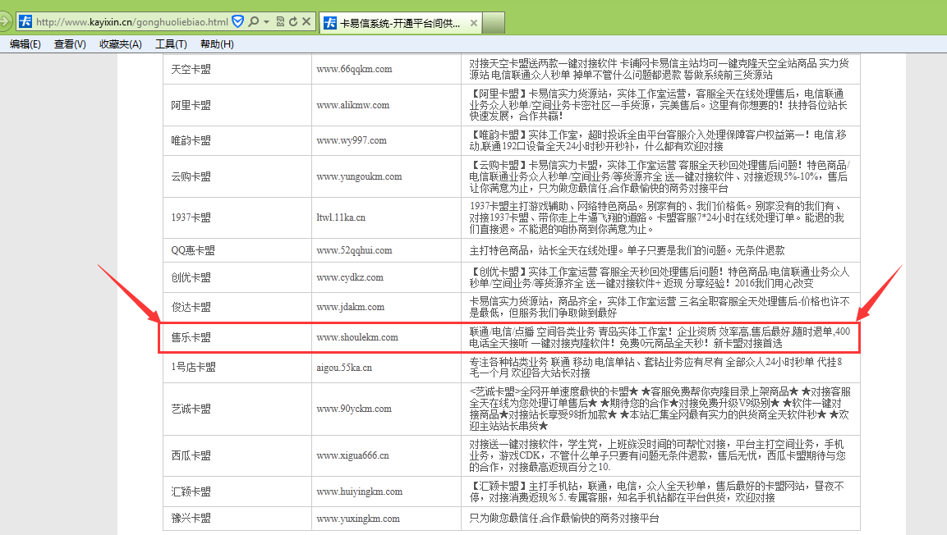The image size is (947, 535).
Task: Select the 唯韵卡盟 name cell
Action: (x=237, y=140)
